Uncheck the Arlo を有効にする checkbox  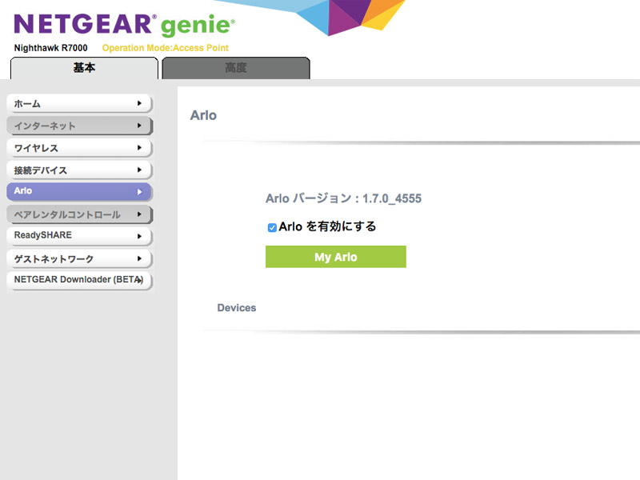tap(272, 227)
